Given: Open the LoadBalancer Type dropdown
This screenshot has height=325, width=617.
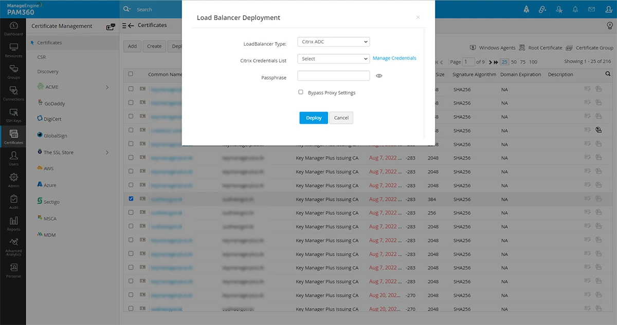Looking at the screenshot, I should 334,42.
